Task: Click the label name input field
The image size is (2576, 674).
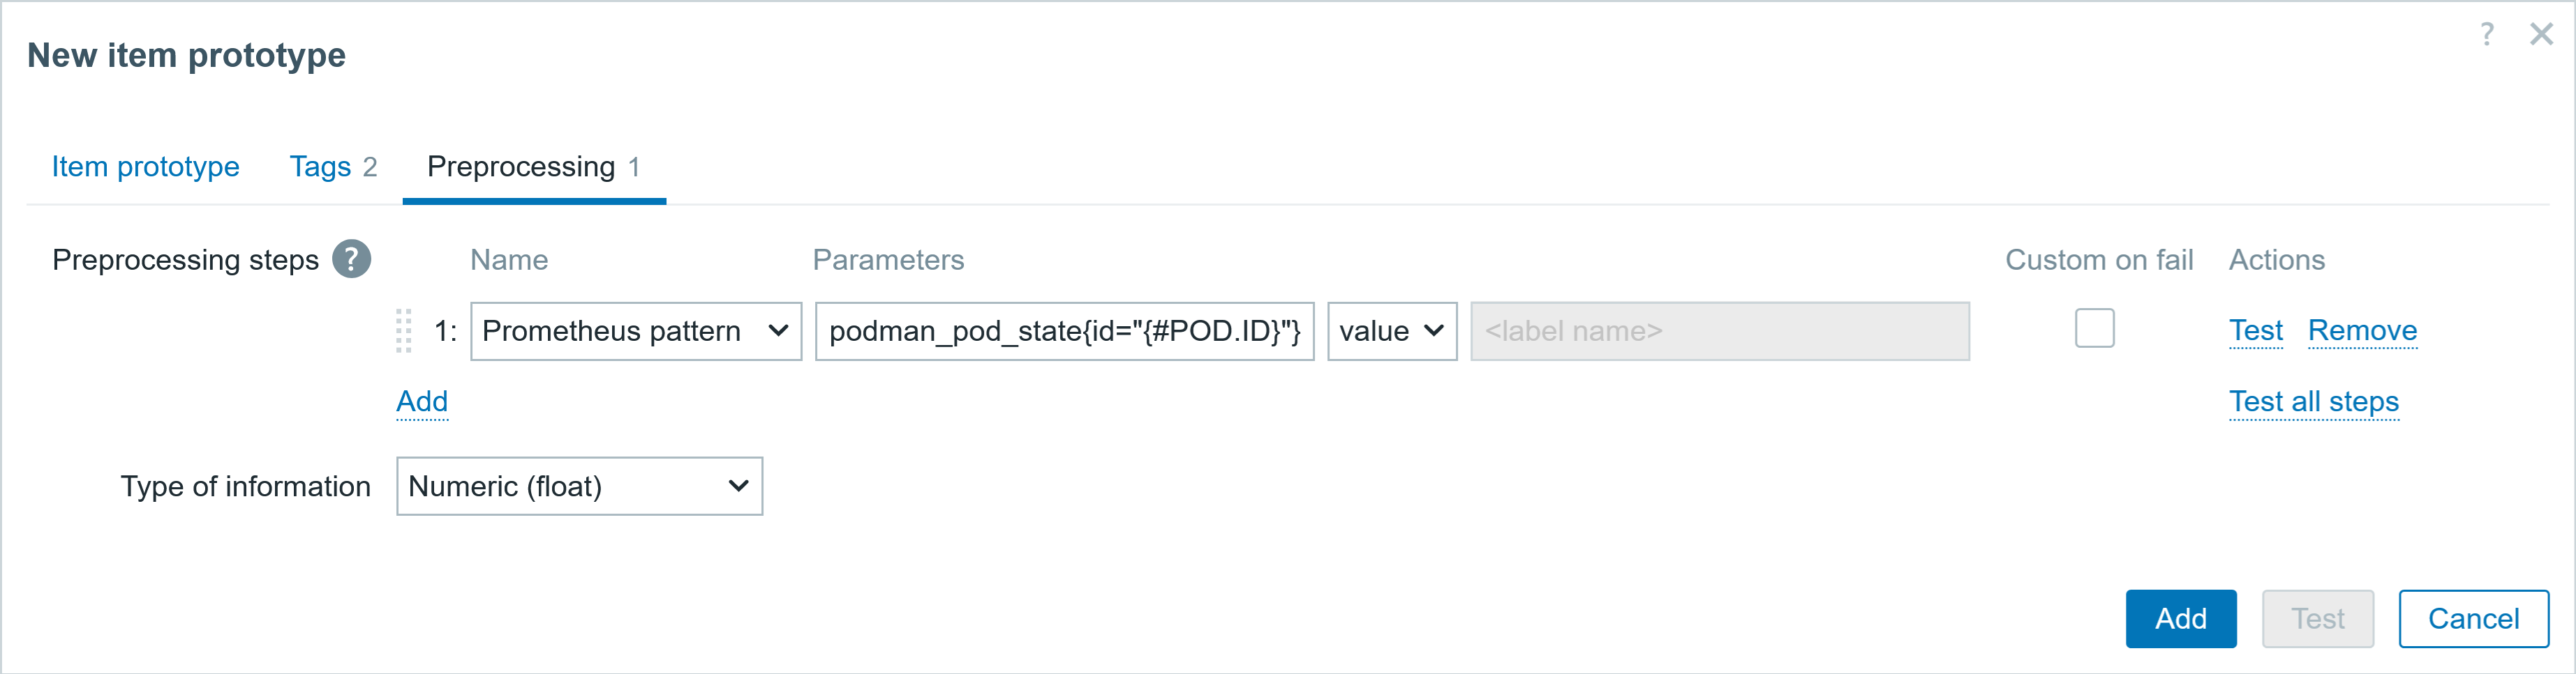Action: tap(1720, 332)
